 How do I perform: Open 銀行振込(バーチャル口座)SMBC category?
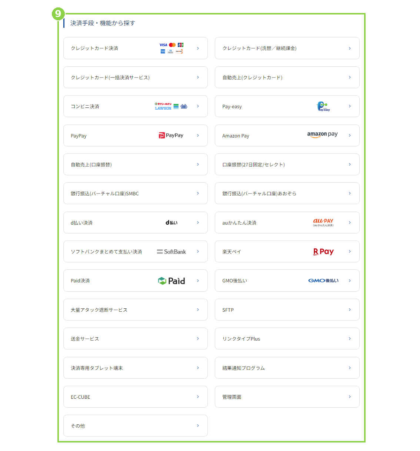136,193
